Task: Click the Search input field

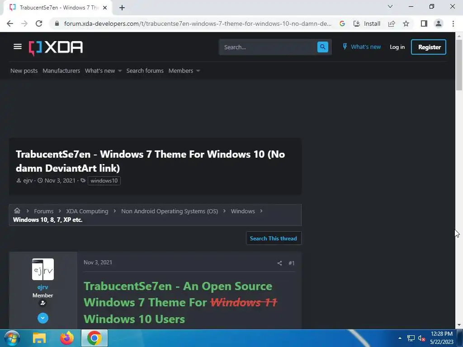Action: [268, 47]
